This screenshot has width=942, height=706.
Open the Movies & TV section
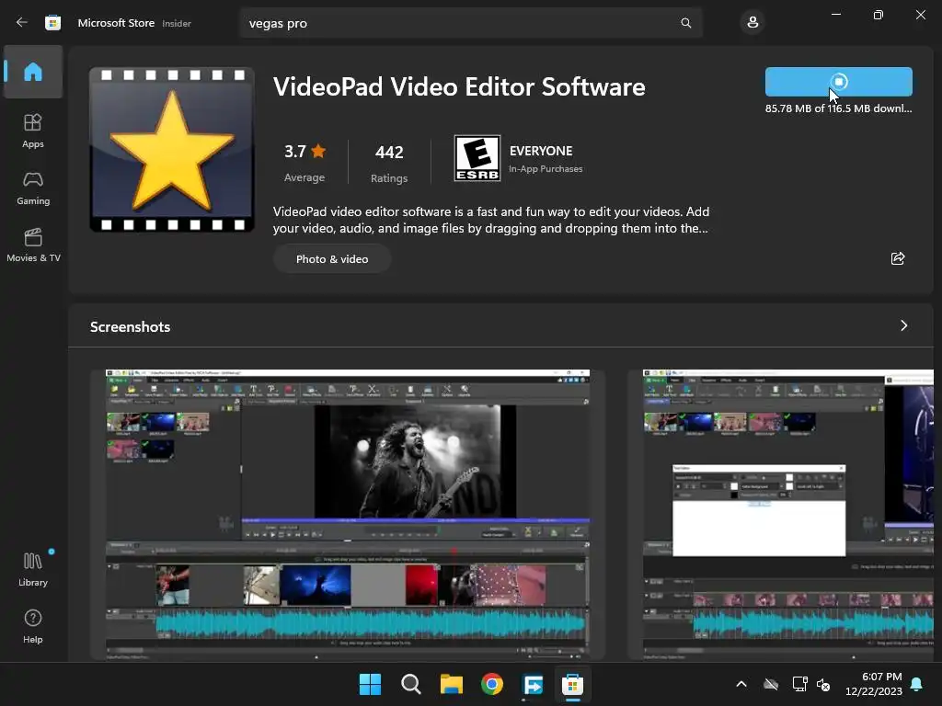tap(33, 245)
